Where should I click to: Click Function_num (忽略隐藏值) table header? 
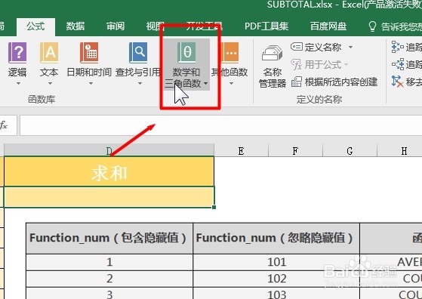[276, 238]
